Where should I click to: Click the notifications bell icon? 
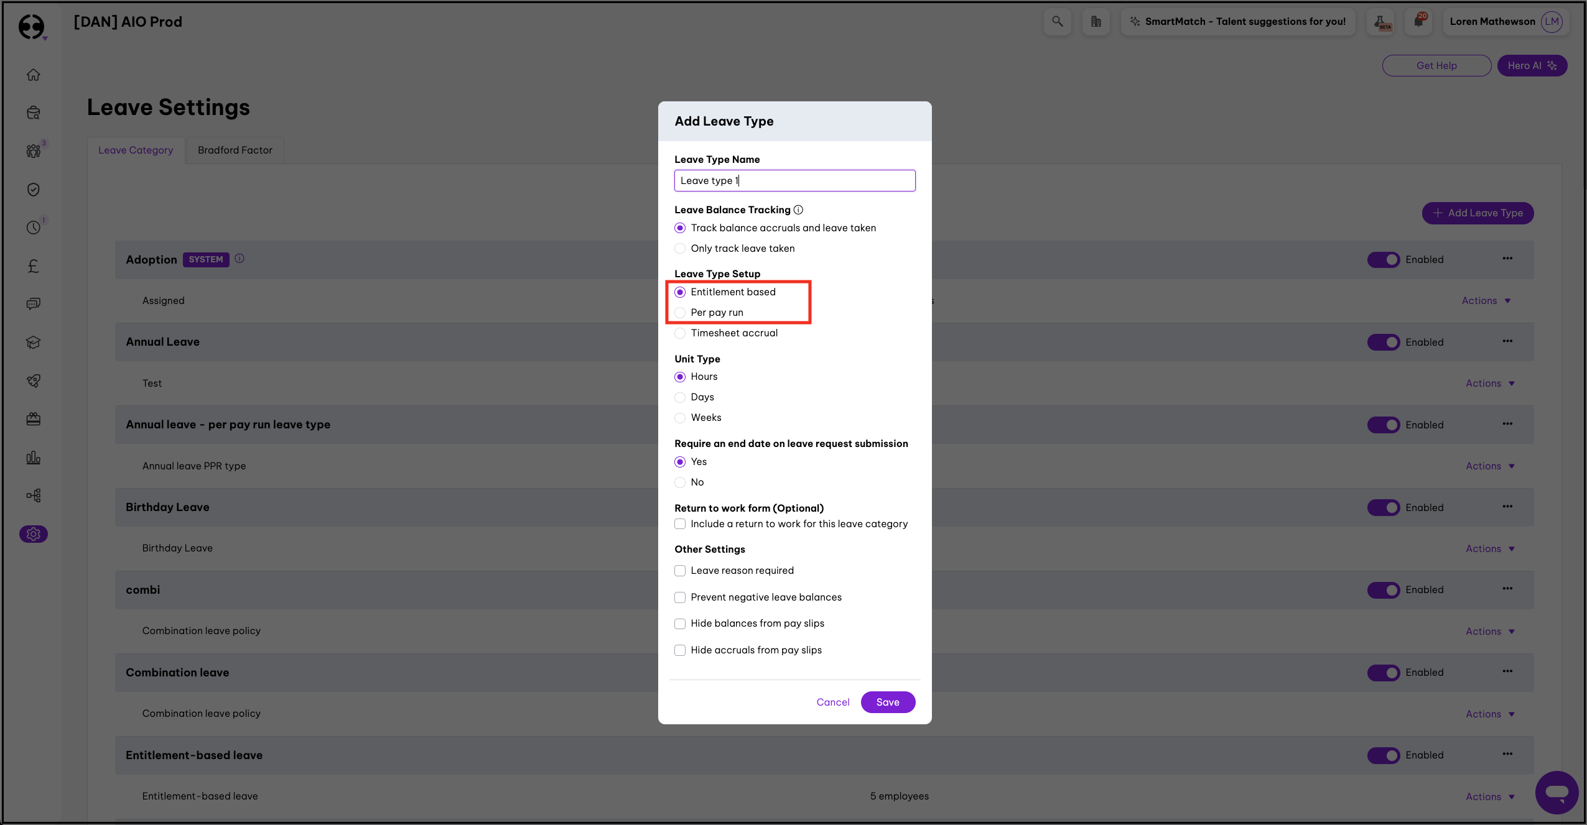(x=1418, y=22)
